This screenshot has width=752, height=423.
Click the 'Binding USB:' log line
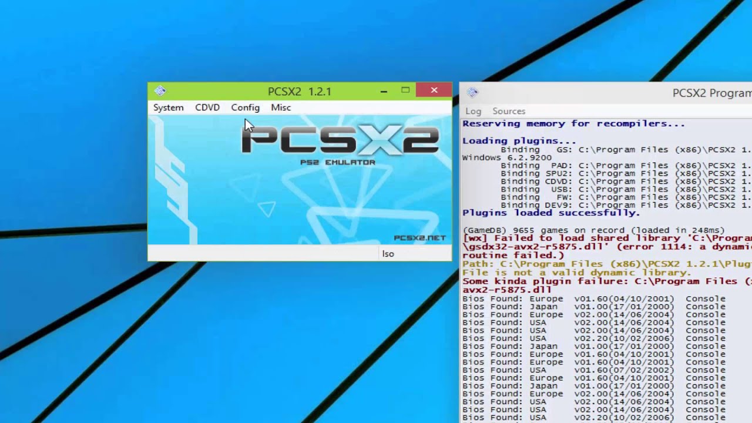tap(626, 190)
